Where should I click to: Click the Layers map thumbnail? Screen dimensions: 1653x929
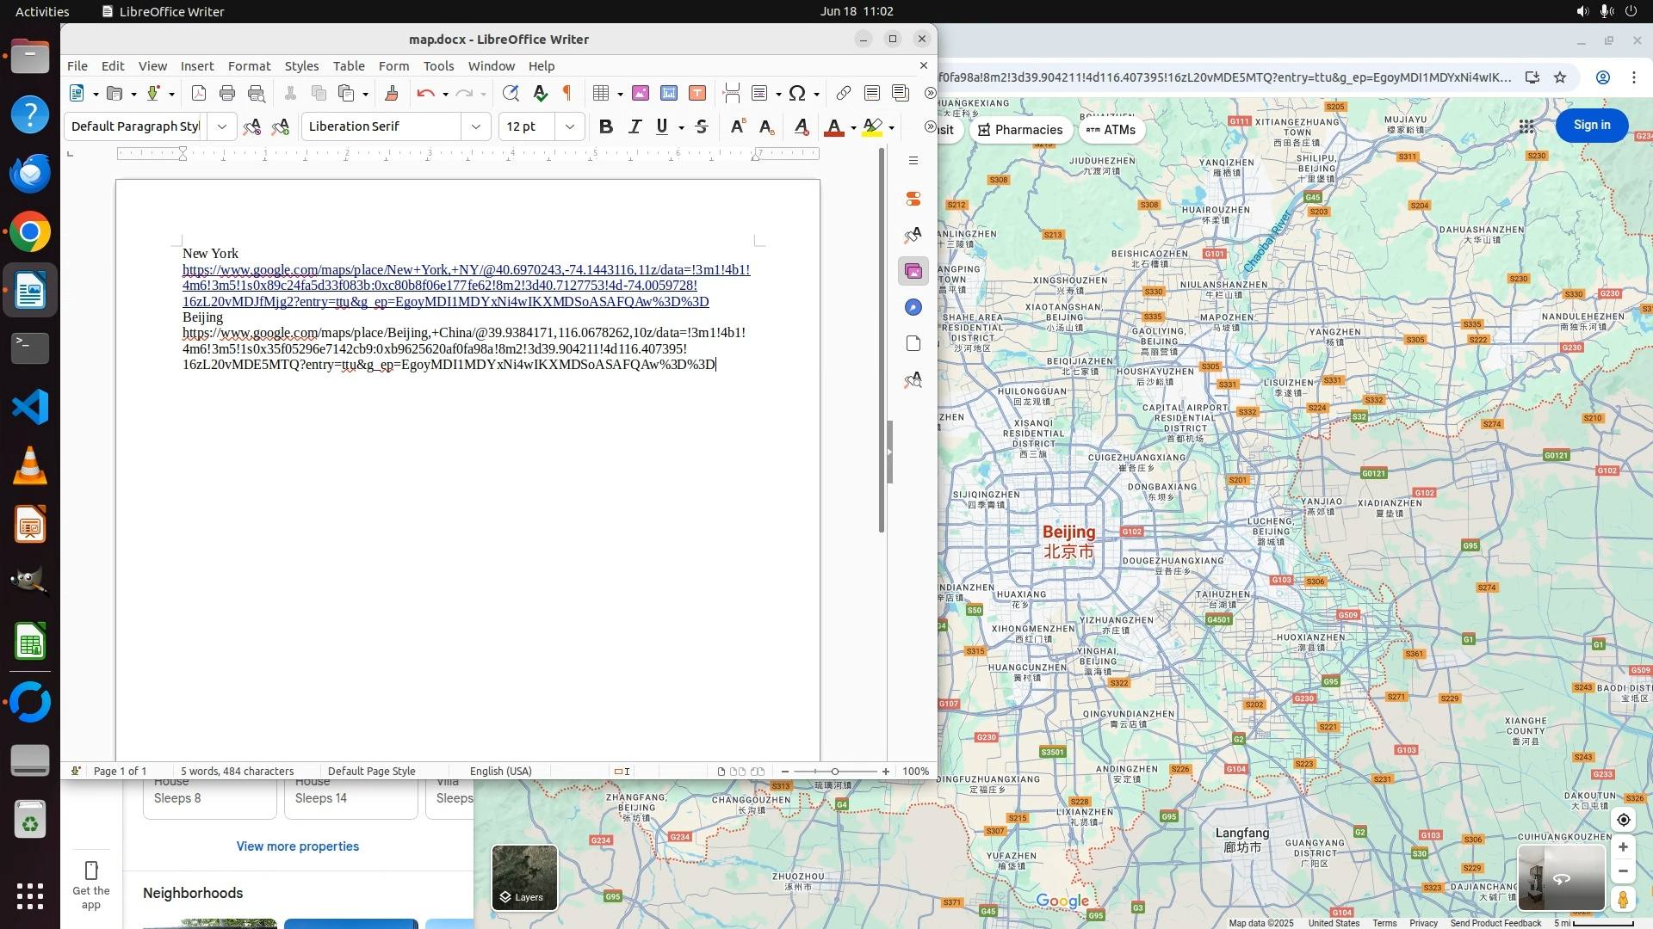tap(524, 877)
